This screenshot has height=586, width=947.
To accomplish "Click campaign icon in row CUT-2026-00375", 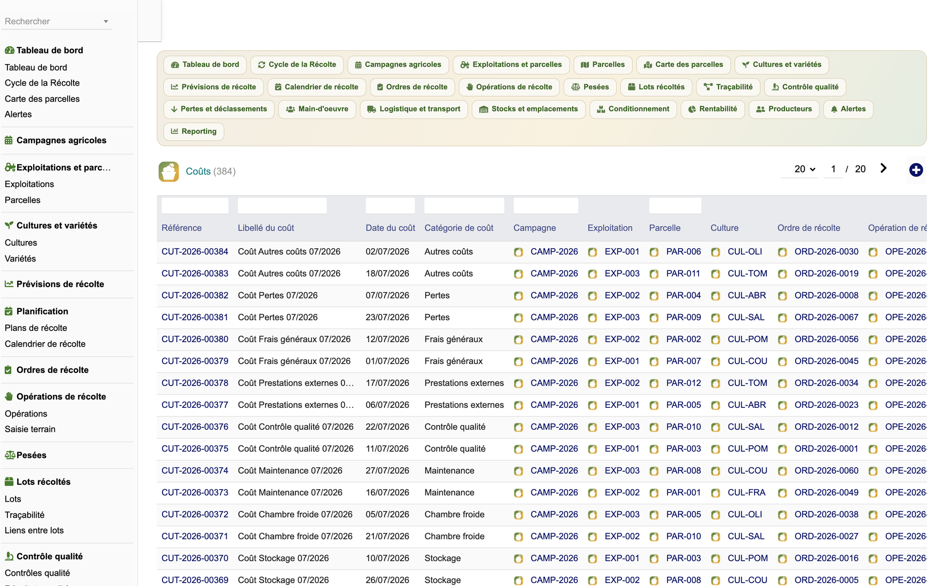I will click(518, 449).
